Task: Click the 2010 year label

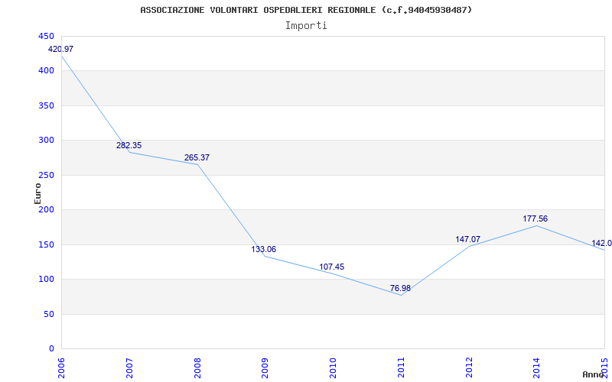Action: coord(333,367)
